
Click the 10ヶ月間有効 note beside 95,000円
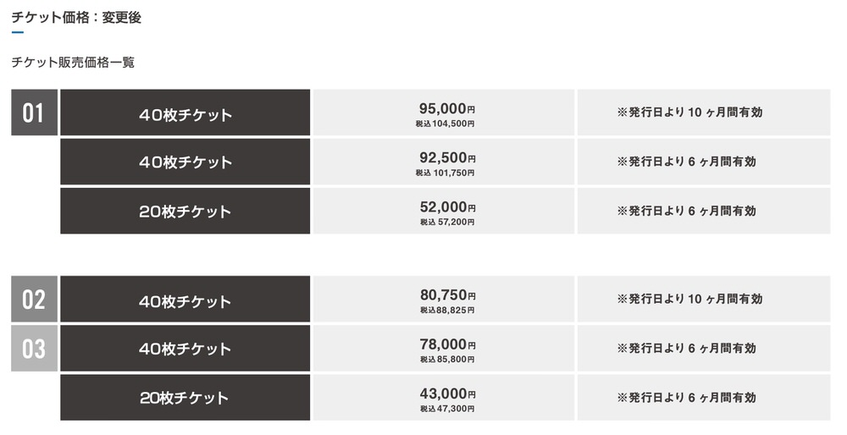point(689,113)
